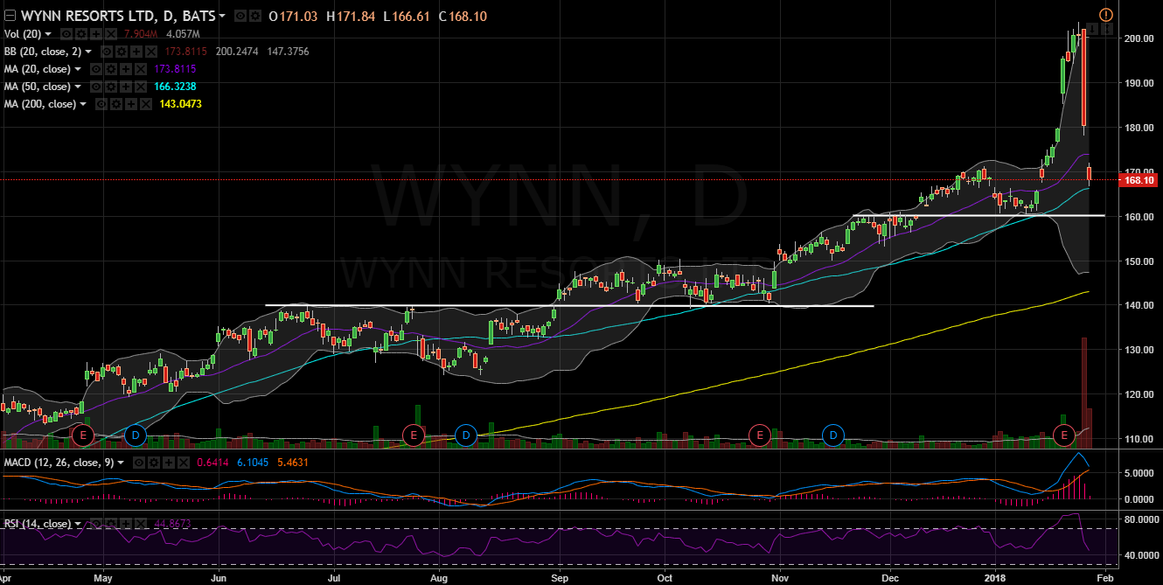Image resolution: width=1163 pixels, height=585 pixels.
Task: Open MACD settings gear icon
Action: coord(153,462)
